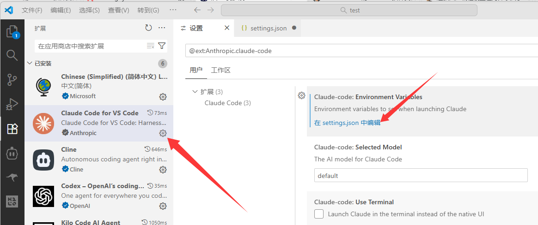Go back with title bar arrow
This screenshot has height=225, width=538.
click(197, 10)
